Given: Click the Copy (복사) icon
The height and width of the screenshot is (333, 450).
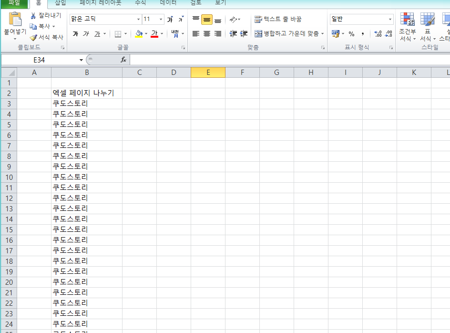Looking at the screenshot, I should (33, 26).
